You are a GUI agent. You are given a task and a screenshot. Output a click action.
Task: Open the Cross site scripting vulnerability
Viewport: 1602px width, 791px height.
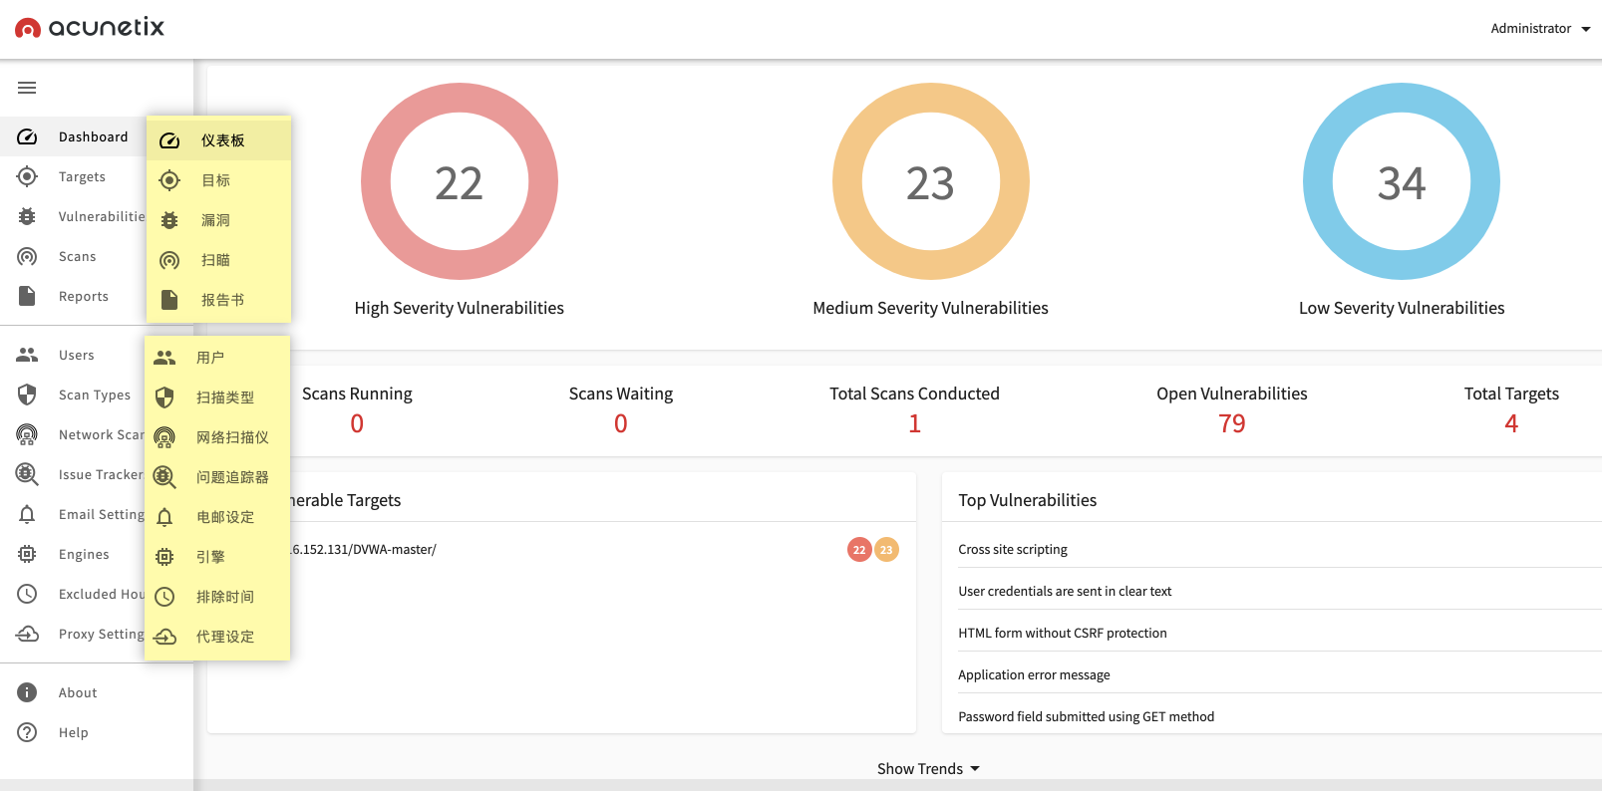click(x=1012, y=549)
